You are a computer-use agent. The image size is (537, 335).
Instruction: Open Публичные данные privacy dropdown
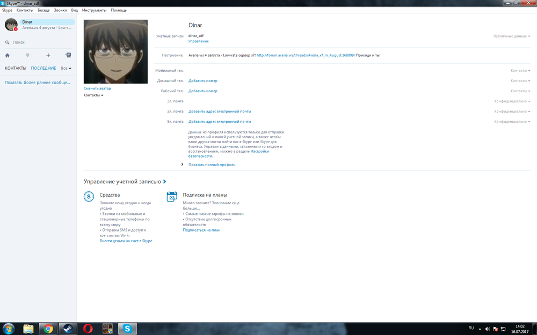pyautogui.click(x=511, y=36)
